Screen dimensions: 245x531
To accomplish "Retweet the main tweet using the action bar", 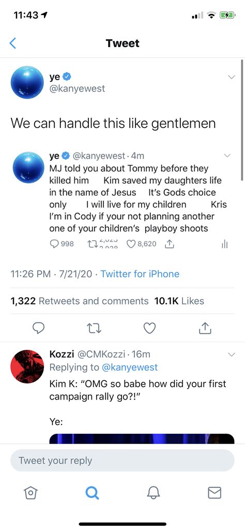I will pos(94,328).
